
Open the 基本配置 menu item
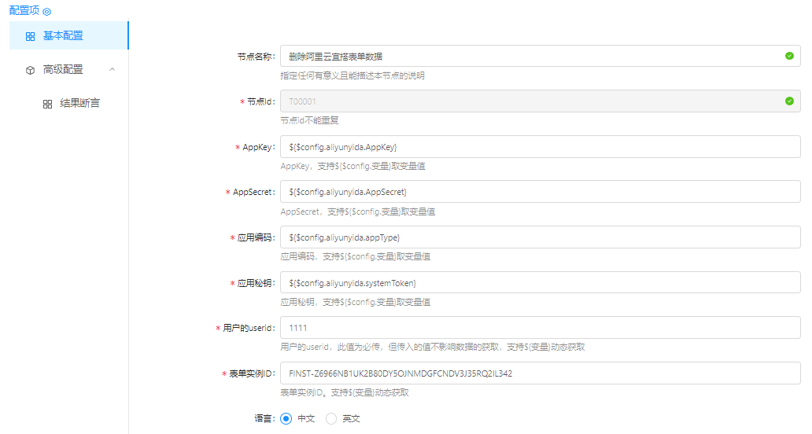point(64,35)
